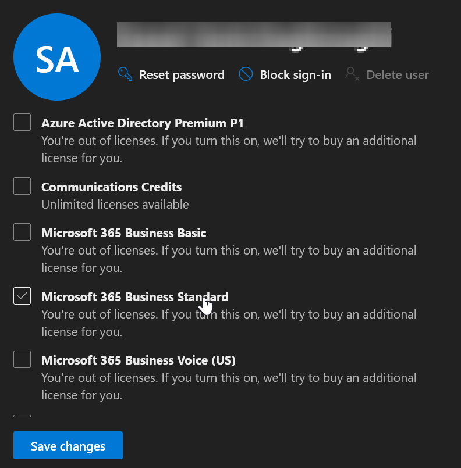The image size is (461, 468).
Task: Click the grayed-out Delete user label
Action: pos(398,74)
